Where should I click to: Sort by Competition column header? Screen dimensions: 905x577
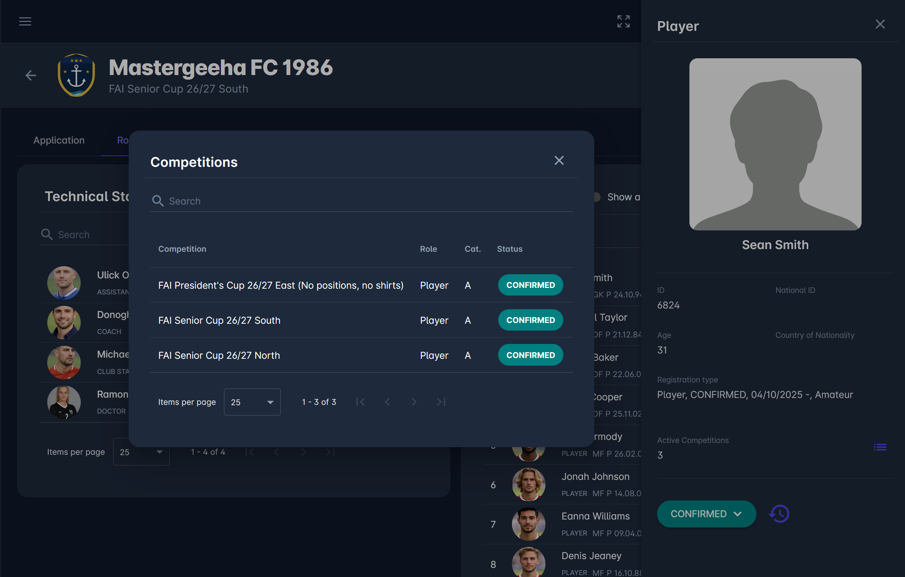point(182,249)
